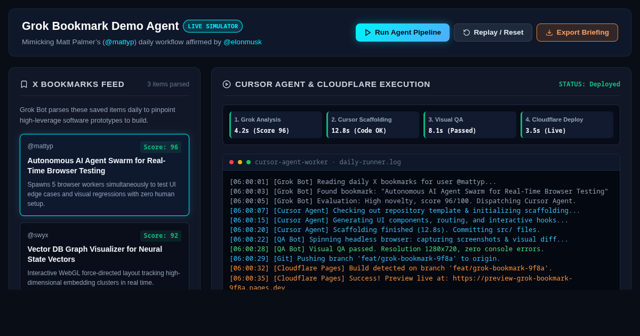
Task: Click the 1. Grok Analysis step card
Action: tap(276, 125)
